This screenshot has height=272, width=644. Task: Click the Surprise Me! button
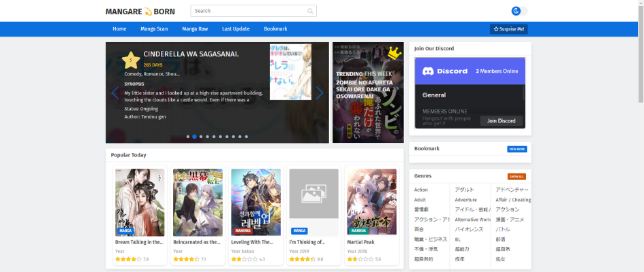click(508, 29)
